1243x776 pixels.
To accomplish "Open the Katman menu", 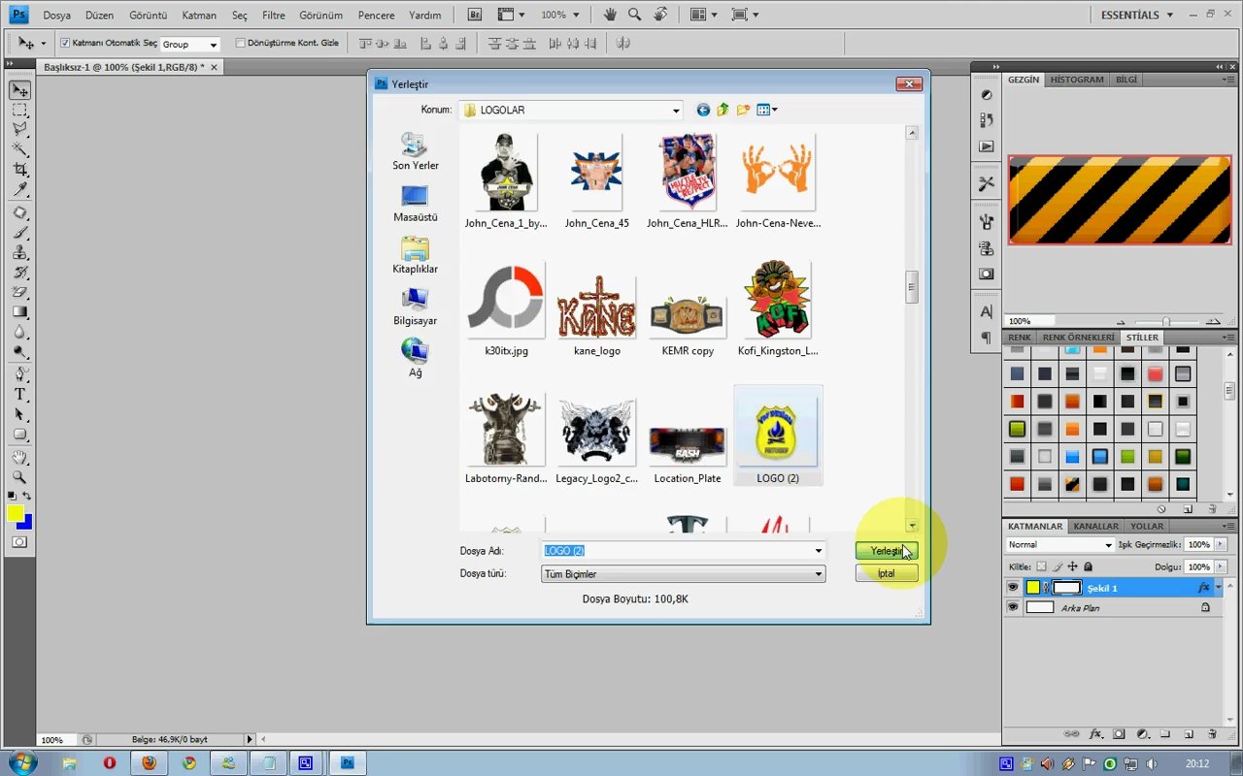I will [x=199, y=16].
